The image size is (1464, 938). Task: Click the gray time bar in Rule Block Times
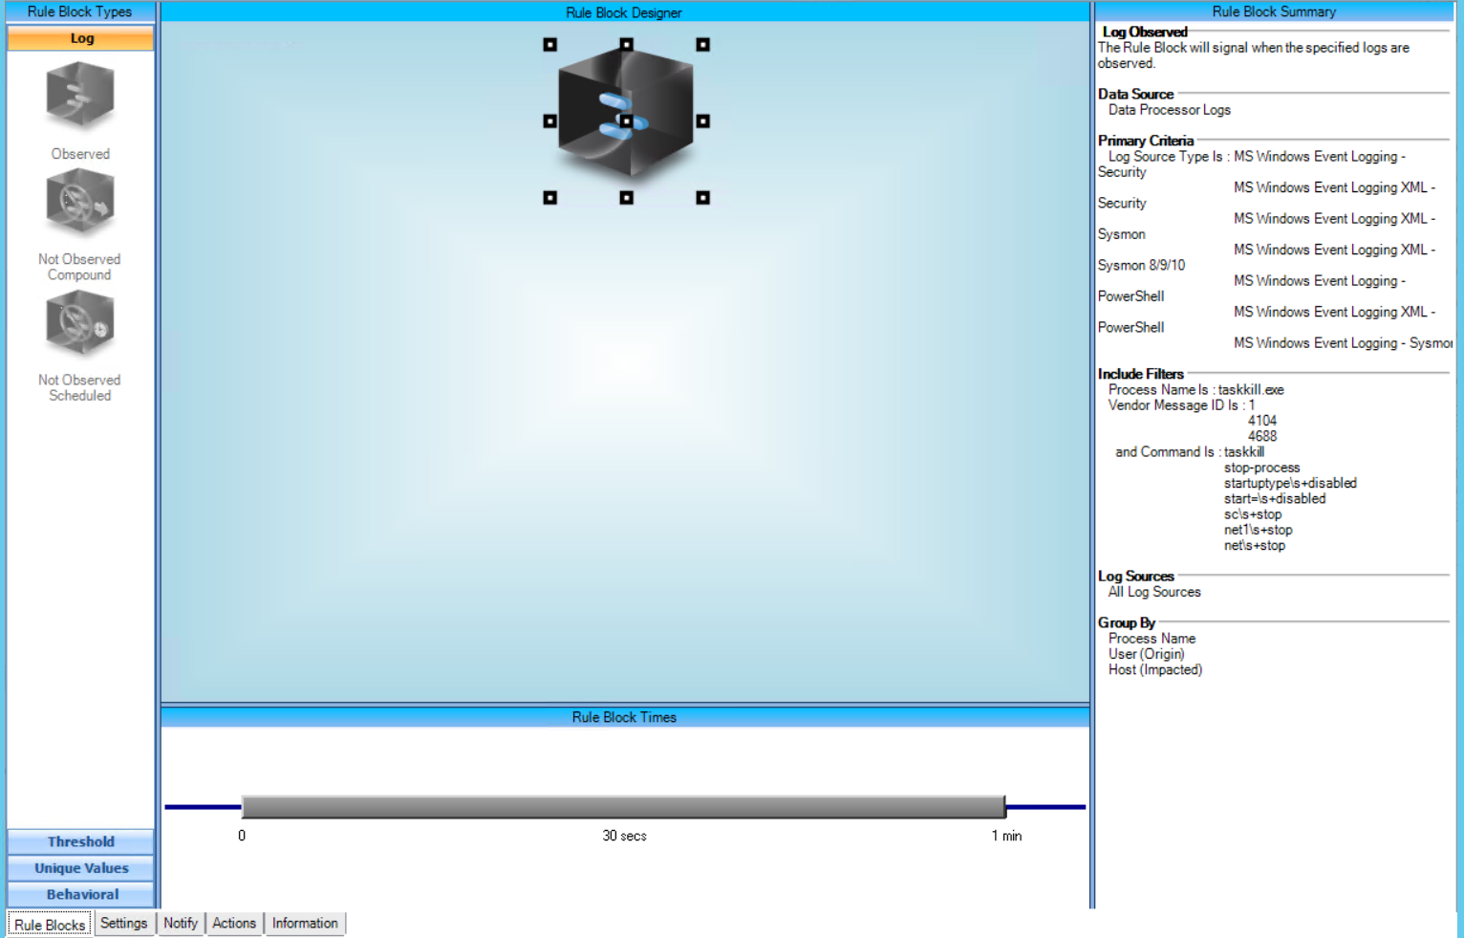(623, 807)
